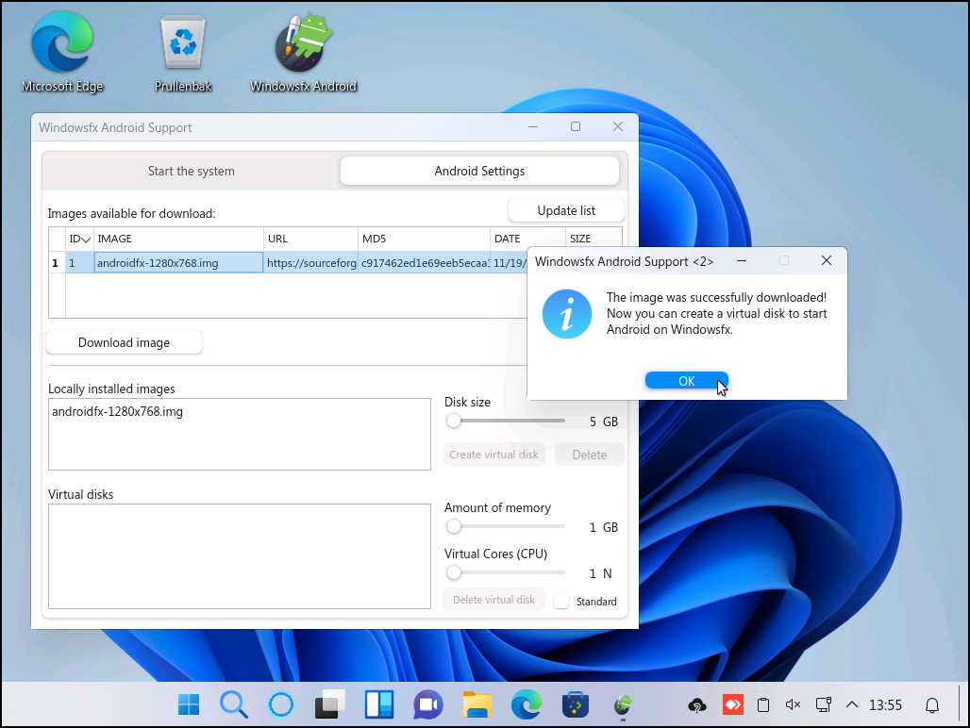Open the notifications bell icon

[932, 705]
